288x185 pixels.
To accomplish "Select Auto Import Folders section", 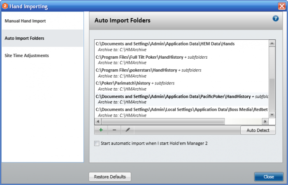I will 24,38.
